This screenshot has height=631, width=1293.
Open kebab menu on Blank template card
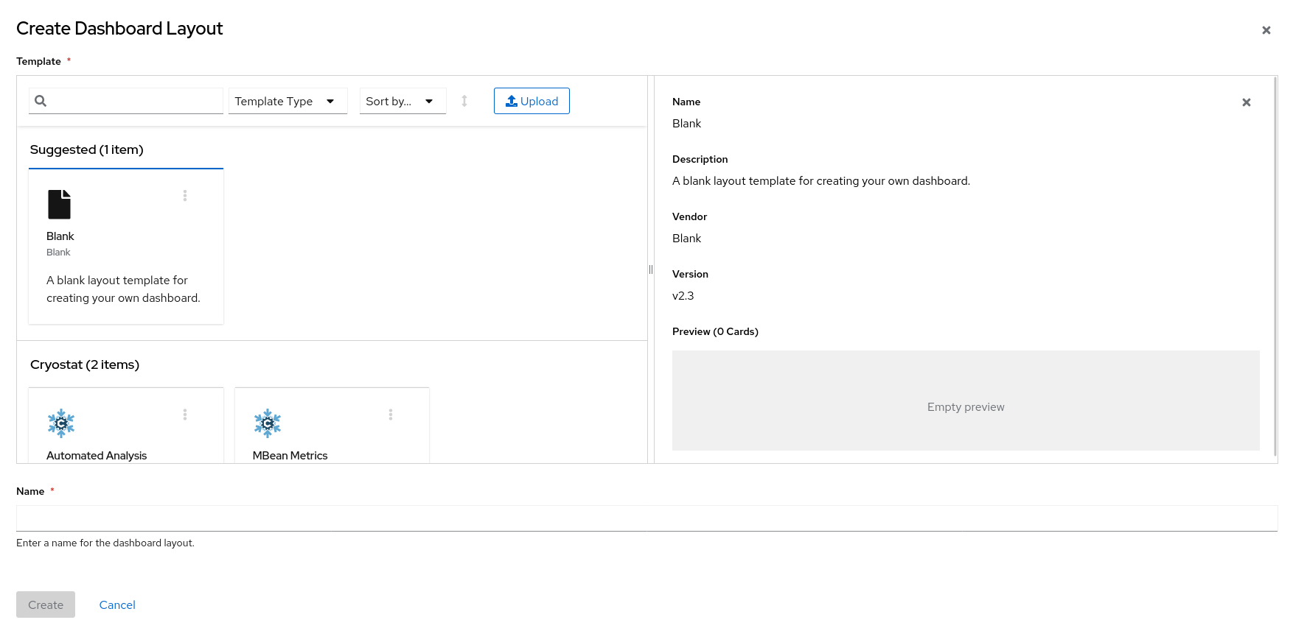coord(185,196)
